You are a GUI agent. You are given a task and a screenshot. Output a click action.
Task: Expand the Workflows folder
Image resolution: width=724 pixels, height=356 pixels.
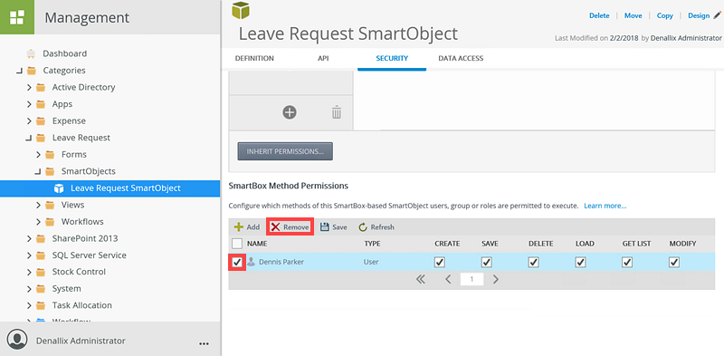pyautogui.click(x=39, y=222)
